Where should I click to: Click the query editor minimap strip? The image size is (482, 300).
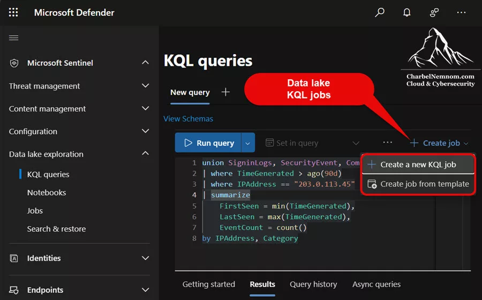449,234
